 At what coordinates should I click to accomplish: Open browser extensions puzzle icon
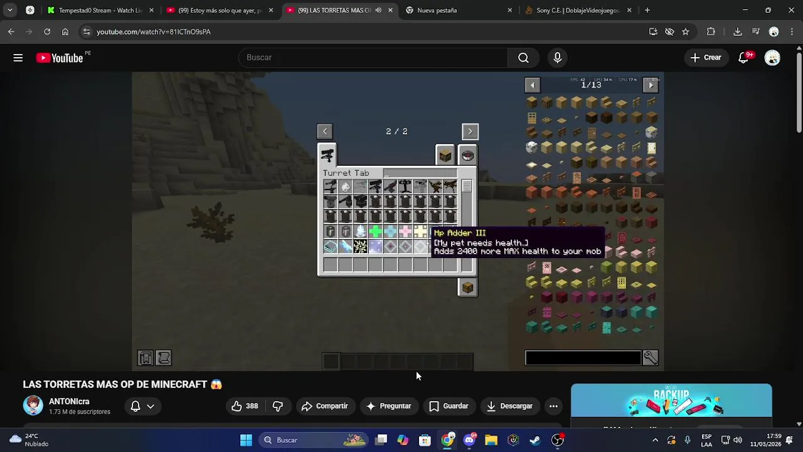(711, 31)
